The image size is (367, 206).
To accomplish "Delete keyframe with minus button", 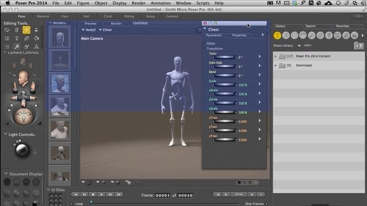I will click(x=261, y=195).
